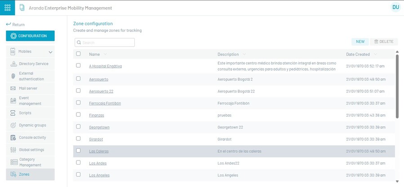The image size is (404, 187).
Task: Open the Date Created column sort arrow
Action: tap(375, 54)
